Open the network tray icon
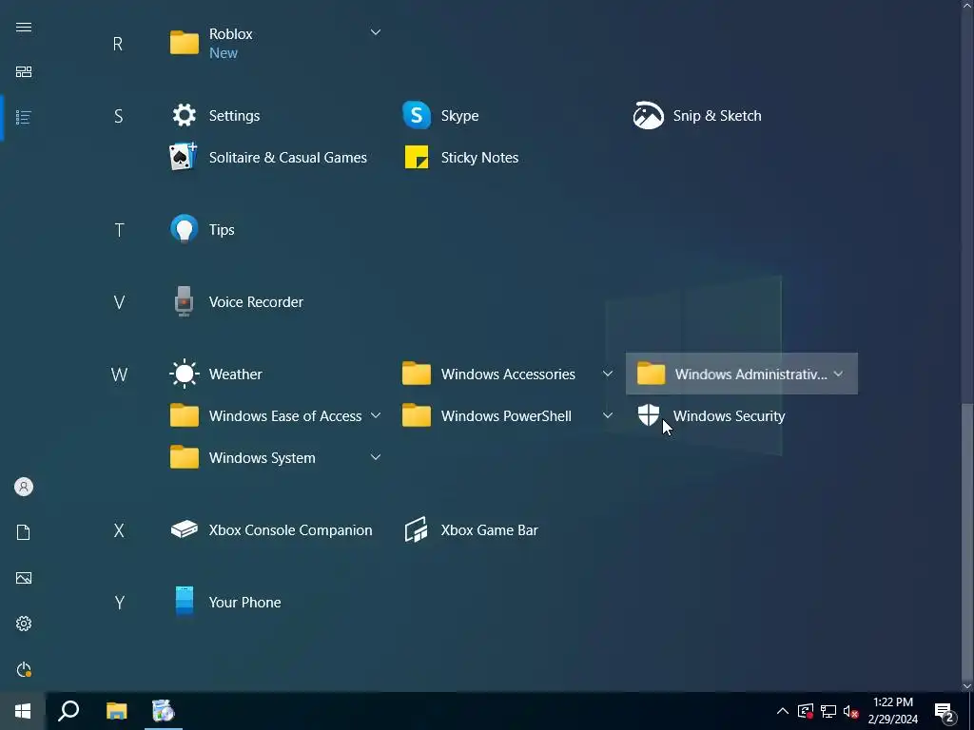The height and width of the screenshot is (730, 974). [828, 711]
